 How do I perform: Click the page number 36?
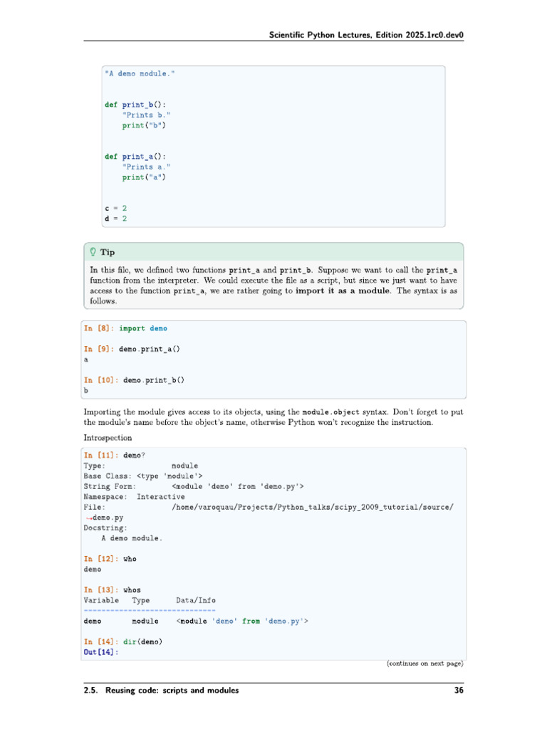point(459,691)
